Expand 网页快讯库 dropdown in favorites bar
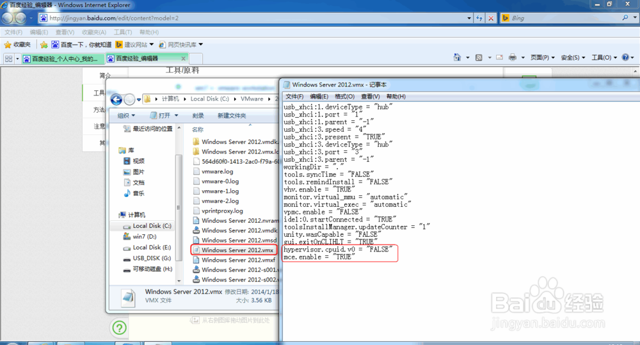The width and height of the screenshot is (640, 345). (x=200, y=45)
